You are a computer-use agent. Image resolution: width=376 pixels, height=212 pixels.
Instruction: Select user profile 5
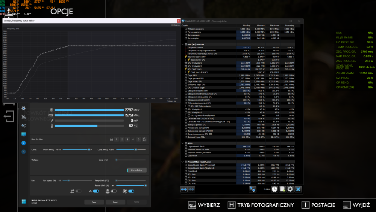138,139
